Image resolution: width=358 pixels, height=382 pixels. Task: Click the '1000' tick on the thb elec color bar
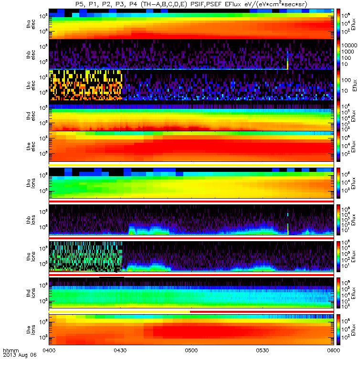[348, 52]
